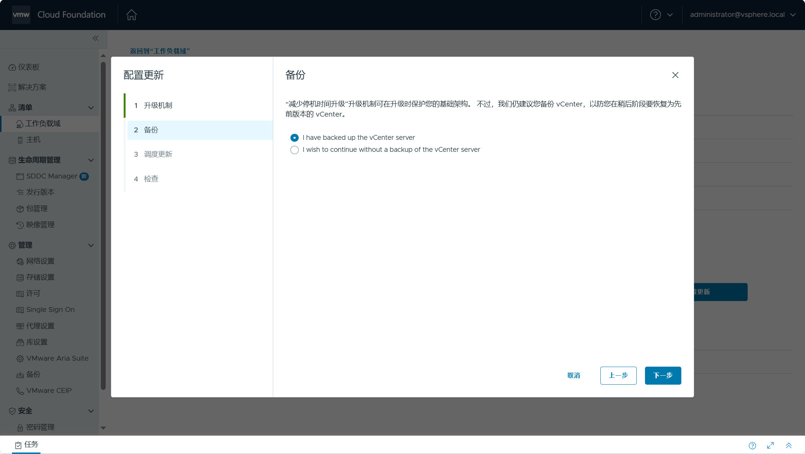Click the backup (备份) sidebar icon
Screen dimensions: 805x454
tap(20, 375)
